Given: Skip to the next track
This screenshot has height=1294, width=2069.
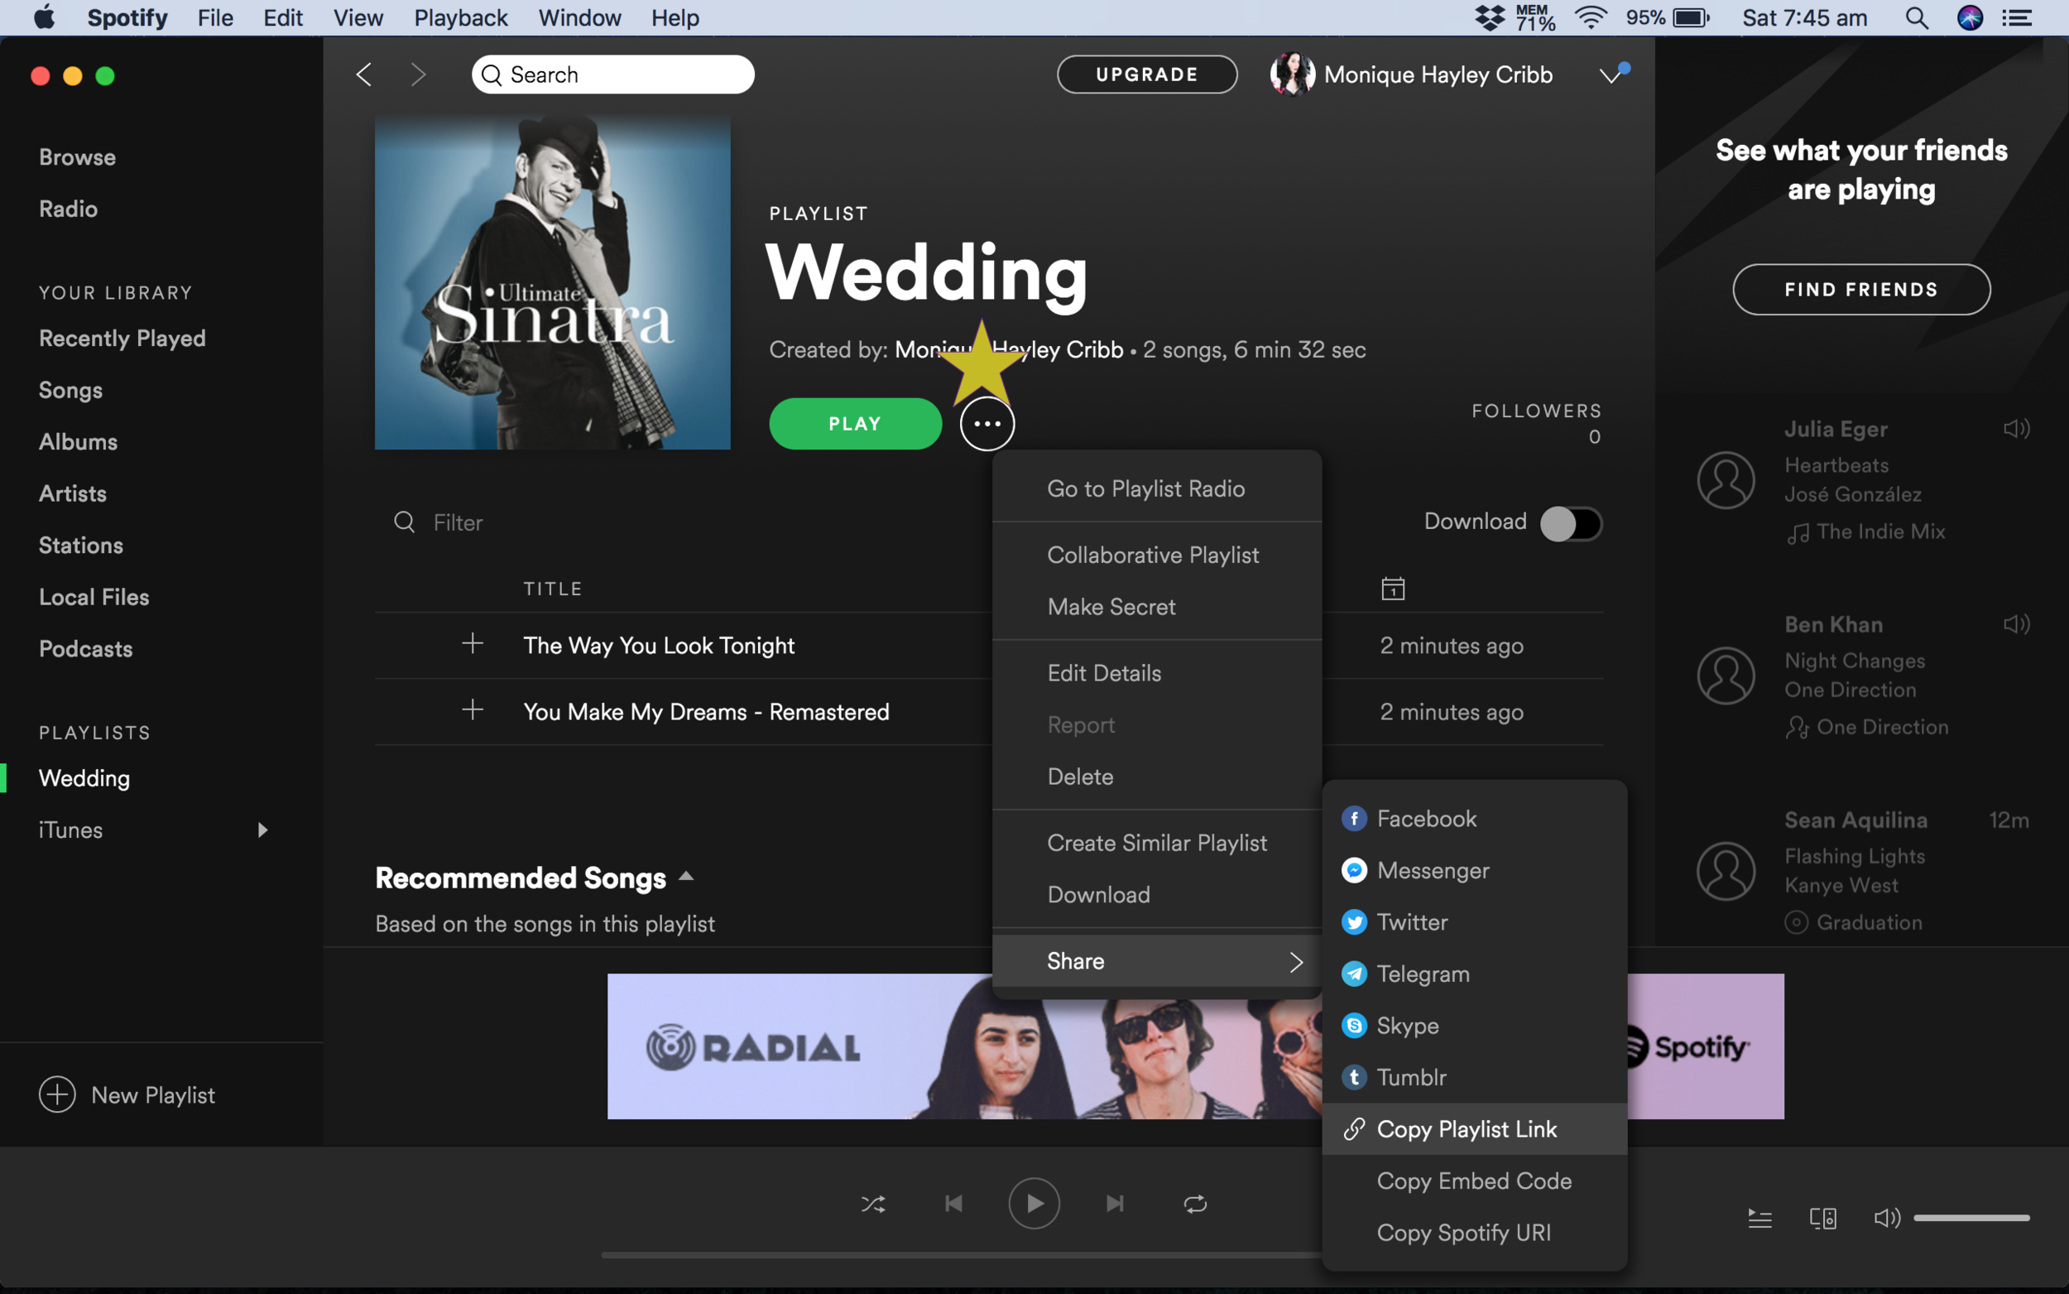Looking at the screenshot, I should [x=1115, y=1204].
